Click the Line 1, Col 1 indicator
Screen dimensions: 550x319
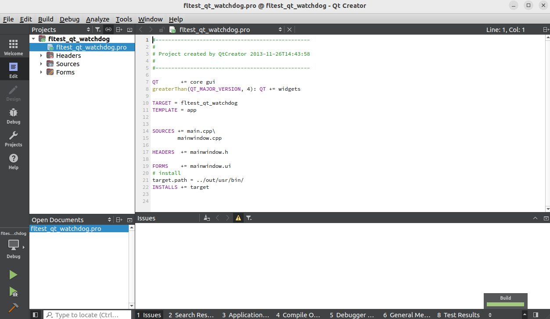(x=506, y=30)
